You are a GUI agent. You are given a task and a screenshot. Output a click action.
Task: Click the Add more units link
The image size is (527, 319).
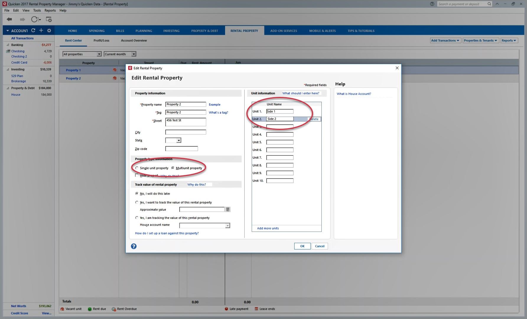tap(268, 228)
